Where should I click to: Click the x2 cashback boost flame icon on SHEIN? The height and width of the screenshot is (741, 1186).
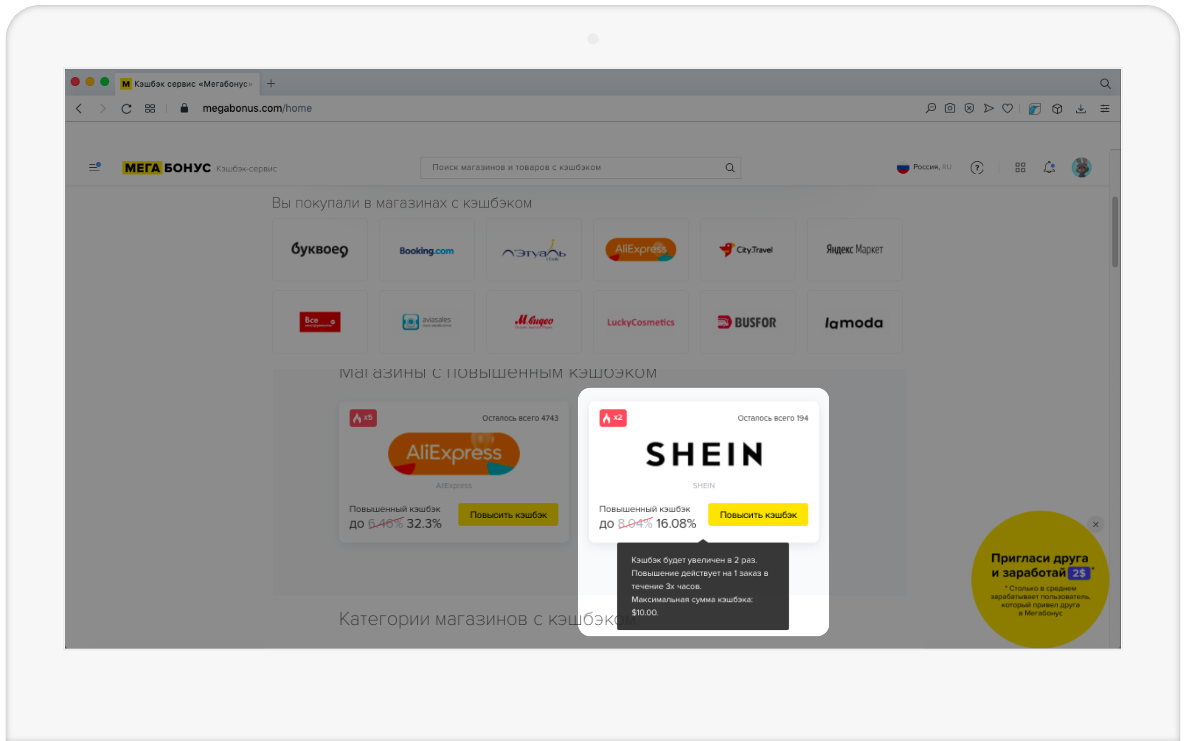[x=613, y=417]
